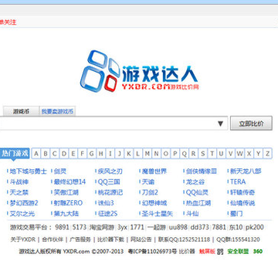Open the 斗仙 game link

point(192,213)
